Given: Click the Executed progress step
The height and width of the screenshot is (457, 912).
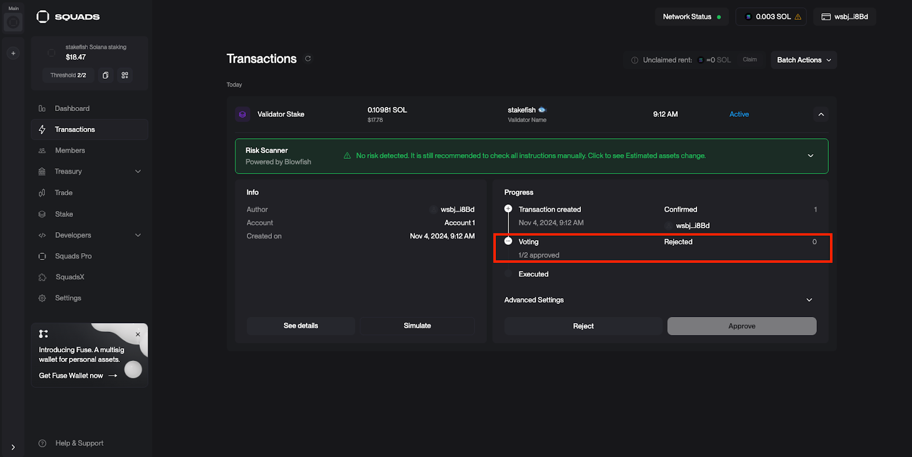Looking at the screenshot, I should point(534,274).
